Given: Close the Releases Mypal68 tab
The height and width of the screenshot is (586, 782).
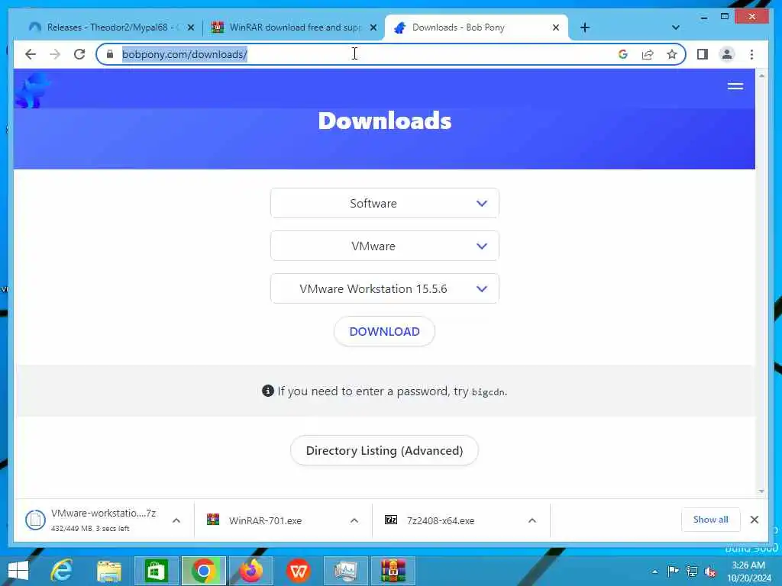Looking at the screenshot, I should [190, 28].
